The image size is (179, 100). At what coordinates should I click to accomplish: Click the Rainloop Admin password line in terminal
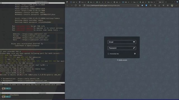[x=33, y=22]
